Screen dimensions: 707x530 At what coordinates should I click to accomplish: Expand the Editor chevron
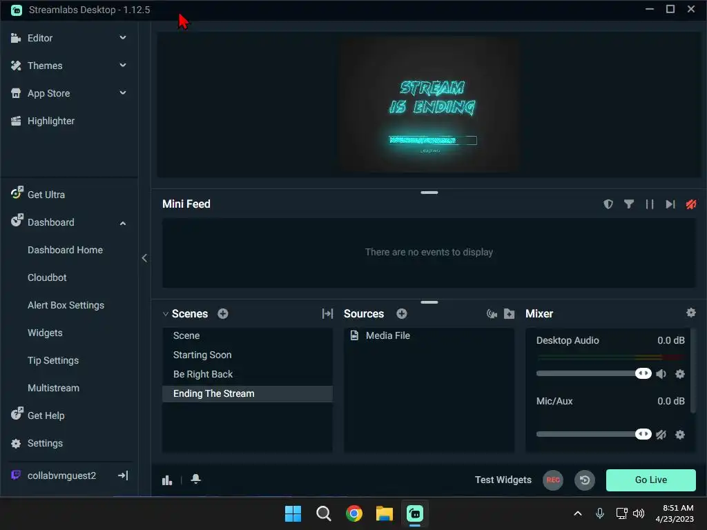pyautogui.click(x=123, y=38)
